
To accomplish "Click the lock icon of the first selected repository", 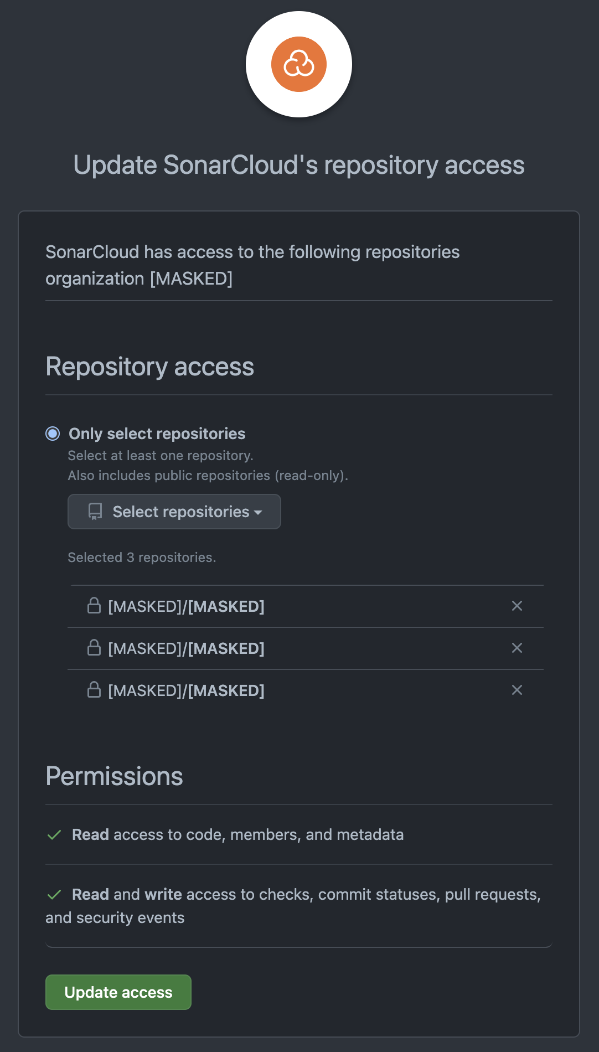I will click(94, 606).
